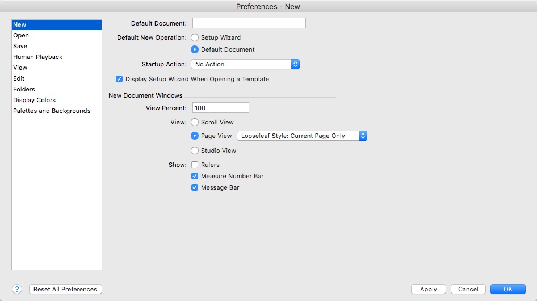Expand the Looseleaf Style page view dropdown
The height and width of the screenshot is (301, 537).
tap(302, 136)
